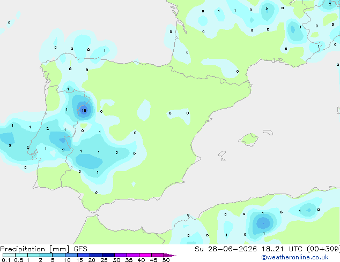
Task: Click the 'GFS' model label
Action: click(80, 249)
